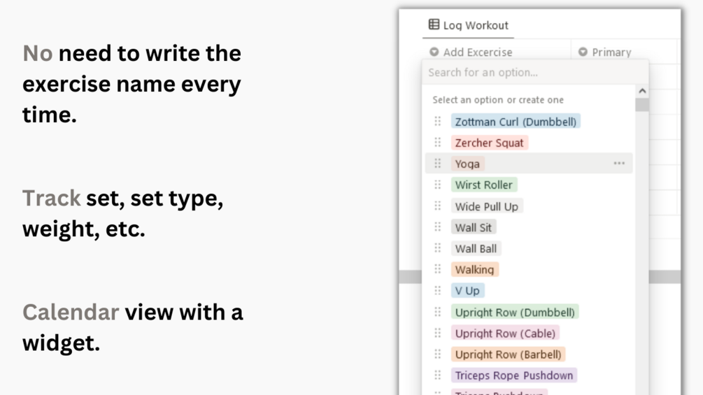
Task: Click drag handle next to Zercher Squat
Action: click(x=438, y=143)
